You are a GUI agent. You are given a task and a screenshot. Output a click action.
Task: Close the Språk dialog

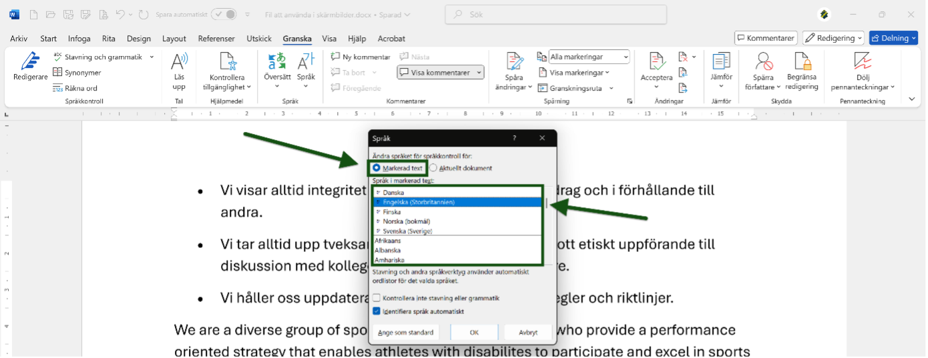542,138
